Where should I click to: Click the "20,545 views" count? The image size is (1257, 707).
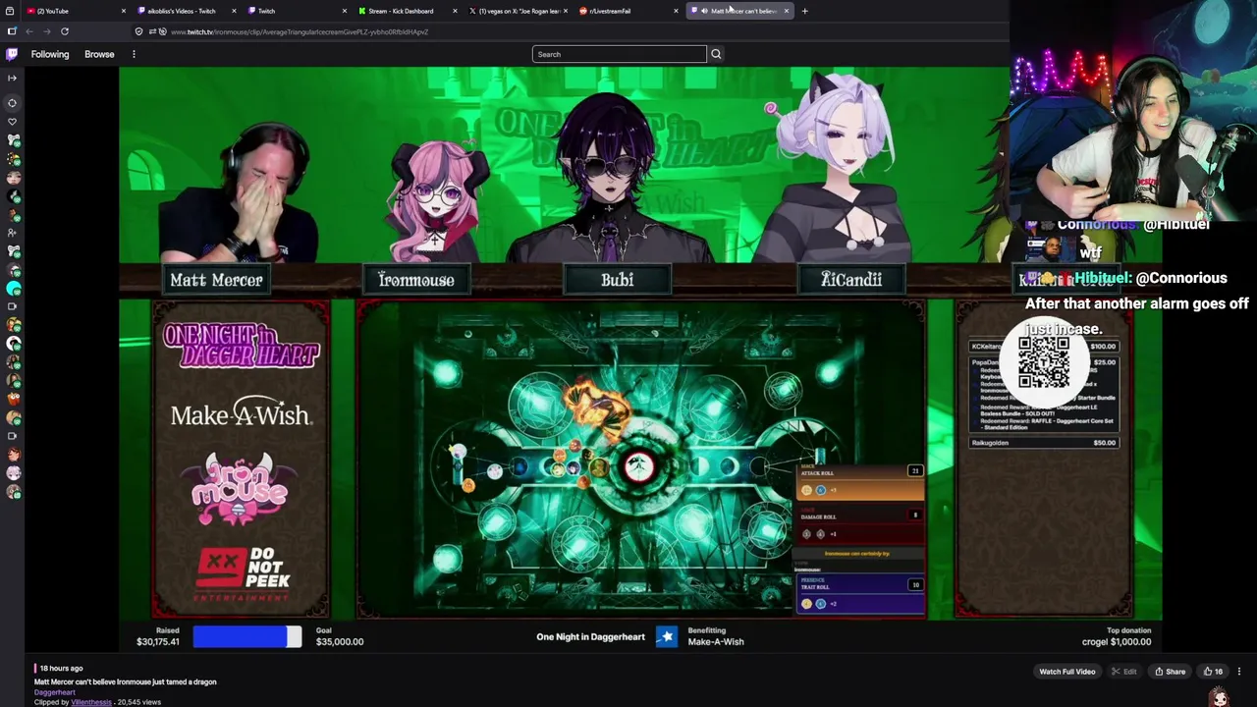[x=139, y=702]
